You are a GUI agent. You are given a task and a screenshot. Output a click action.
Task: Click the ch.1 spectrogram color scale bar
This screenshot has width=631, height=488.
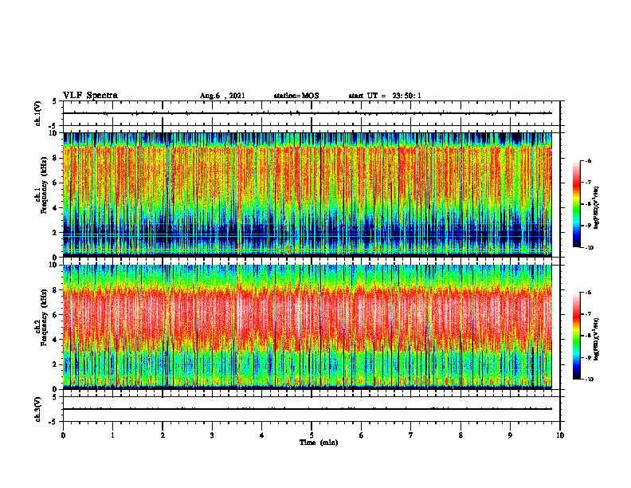[576, 204]
